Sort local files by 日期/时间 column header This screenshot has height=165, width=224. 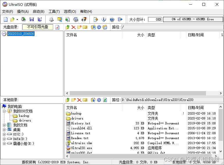click(202, 108)
